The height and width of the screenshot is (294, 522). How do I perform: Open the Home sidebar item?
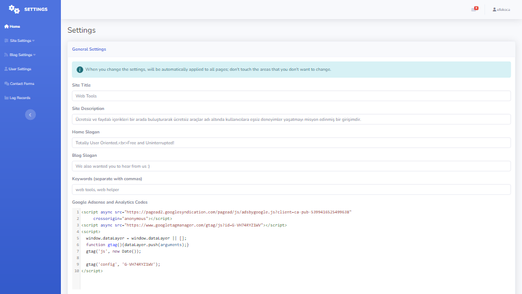[12, 26]
